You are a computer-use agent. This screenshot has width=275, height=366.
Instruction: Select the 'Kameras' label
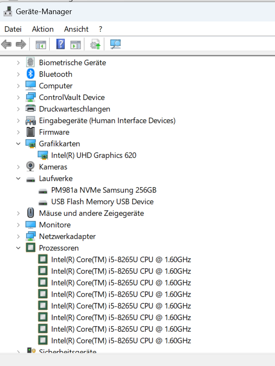[x=53, y=167]
